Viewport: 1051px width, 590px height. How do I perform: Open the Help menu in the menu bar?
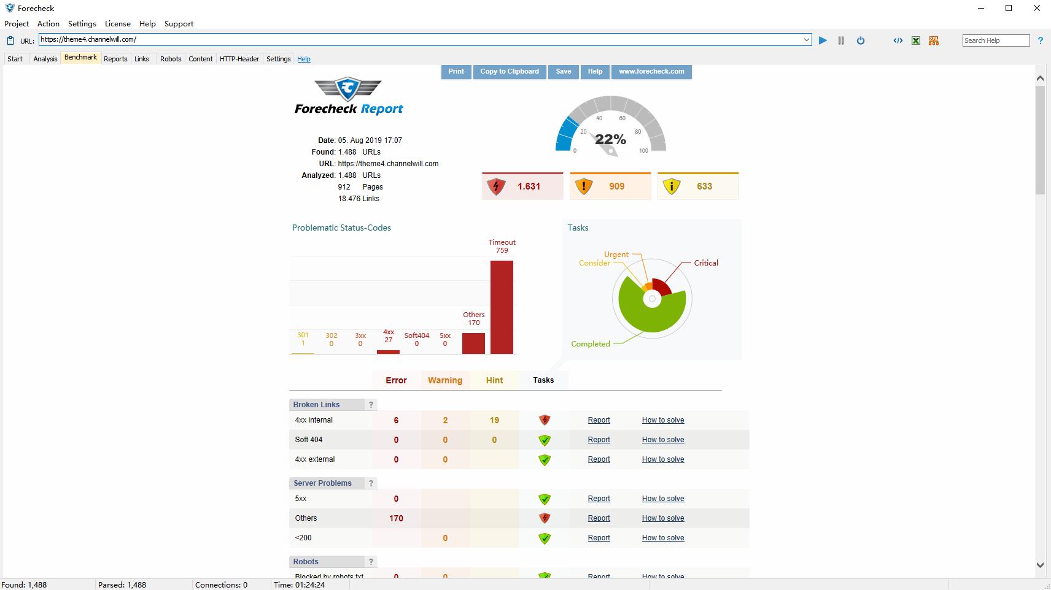pyautogui.click(x=147, y=23)
